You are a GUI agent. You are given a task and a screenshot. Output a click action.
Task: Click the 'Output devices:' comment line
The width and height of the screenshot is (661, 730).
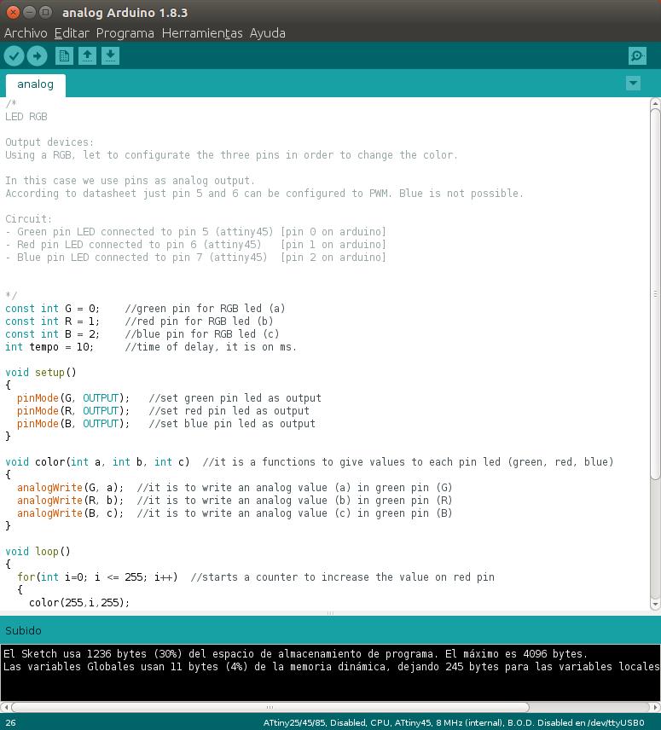[49, 142]
